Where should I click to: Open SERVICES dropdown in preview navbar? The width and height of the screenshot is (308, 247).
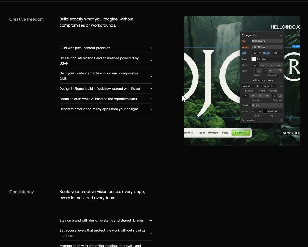tap(189, 133)
